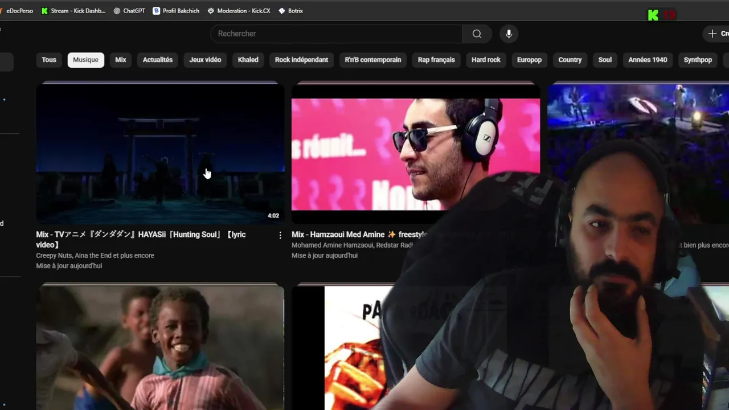Screen dimensions: 729x410
Task: Click Creepy Nuts, Aina the End artists line
Action: (x=95, y=256)
